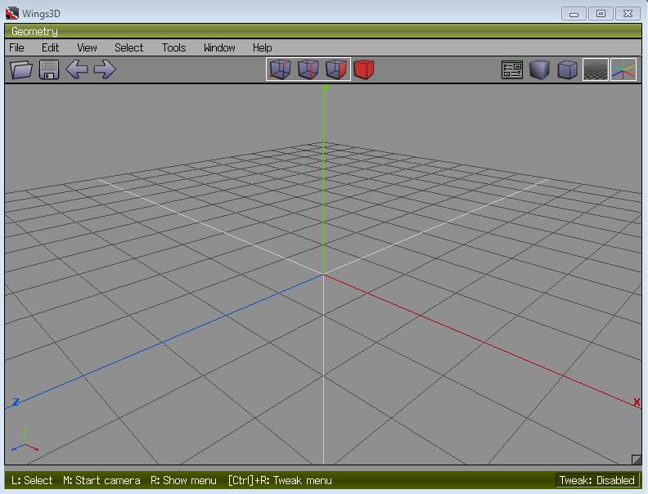Toggle axes display icon
This screenshot has width=648, height=494.
(623, 70)
